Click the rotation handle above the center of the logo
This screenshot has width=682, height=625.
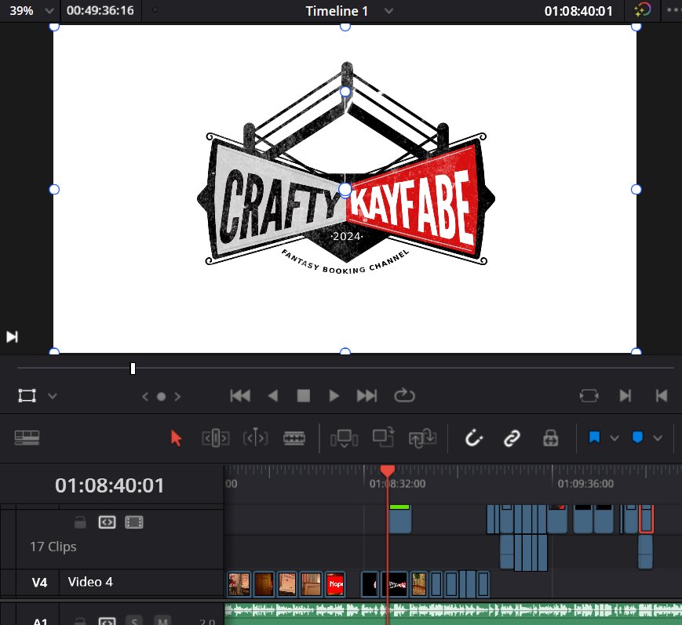(x=345, y=92)
